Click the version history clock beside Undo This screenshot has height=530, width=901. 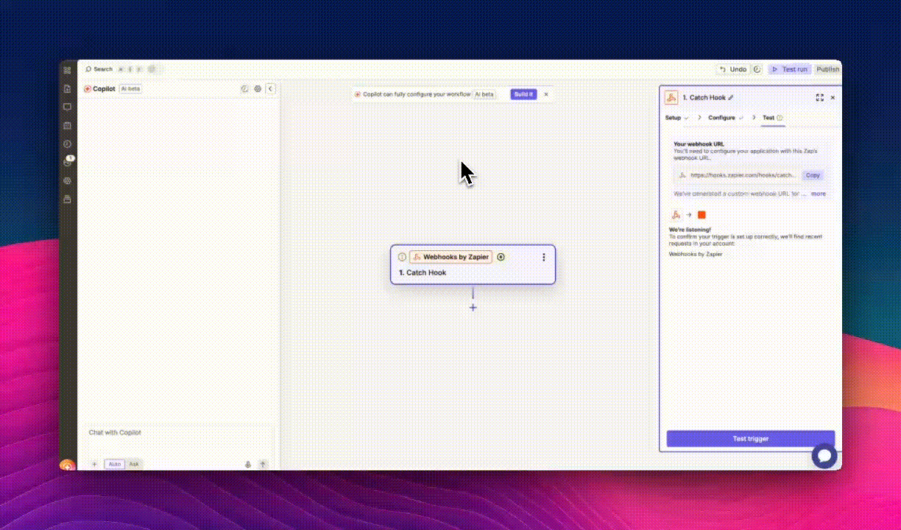pyautogui.click(x=757, y=68)
